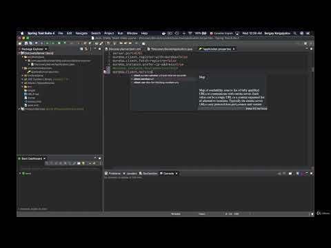This screenshot has width=331, height=248.
Task: Click the Debug toolbar icon
Action: [x=48, y=43]
